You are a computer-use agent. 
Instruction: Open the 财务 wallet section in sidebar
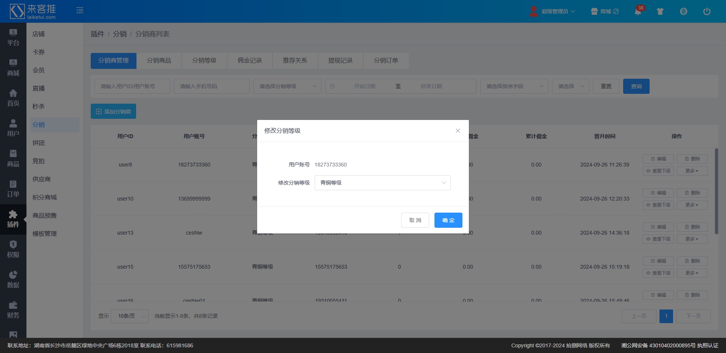(13, 310)
